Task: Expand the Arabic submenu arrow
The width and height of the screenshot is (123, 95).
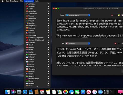Action: click(49, 9)
